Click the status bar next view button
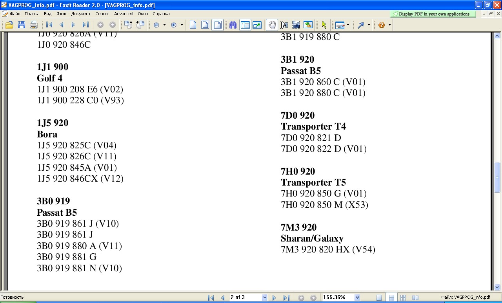 pos(313,298)
